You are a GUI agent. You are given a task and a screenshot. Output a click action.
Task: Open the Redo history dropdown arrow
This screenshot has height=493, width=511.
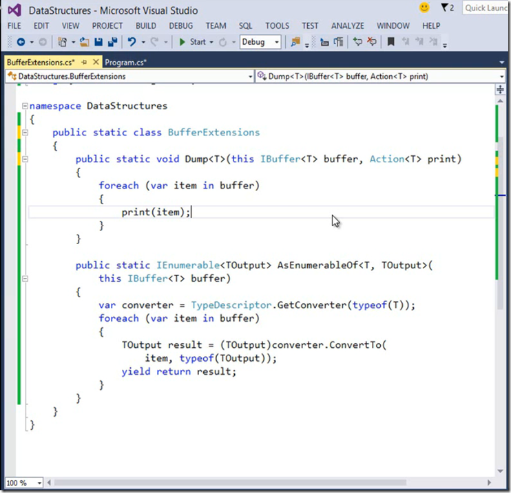tap(165, 43)
